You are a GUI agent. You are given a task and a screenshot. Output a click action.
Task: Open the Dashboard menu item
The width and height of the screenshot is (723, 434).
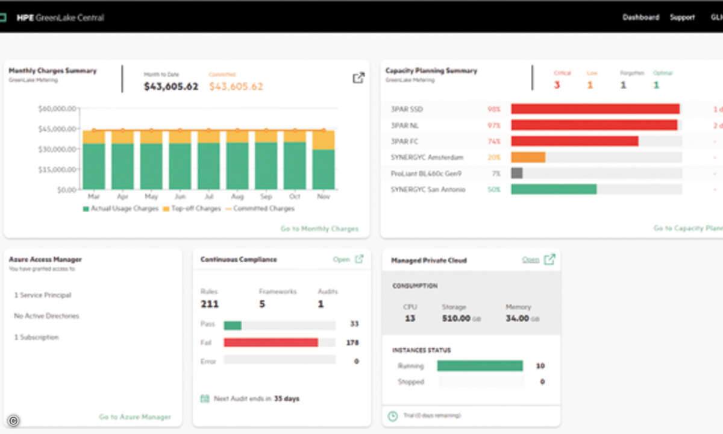(640, 17)
